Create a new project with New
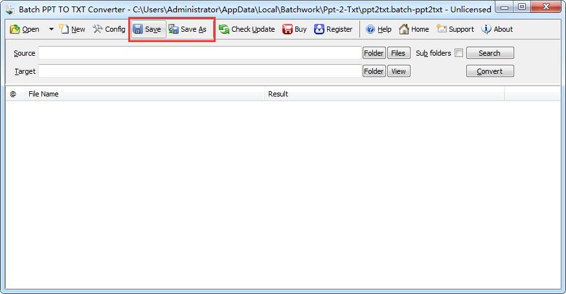The height and width of the screenshot is (294, 566). (x=72, y=29)
